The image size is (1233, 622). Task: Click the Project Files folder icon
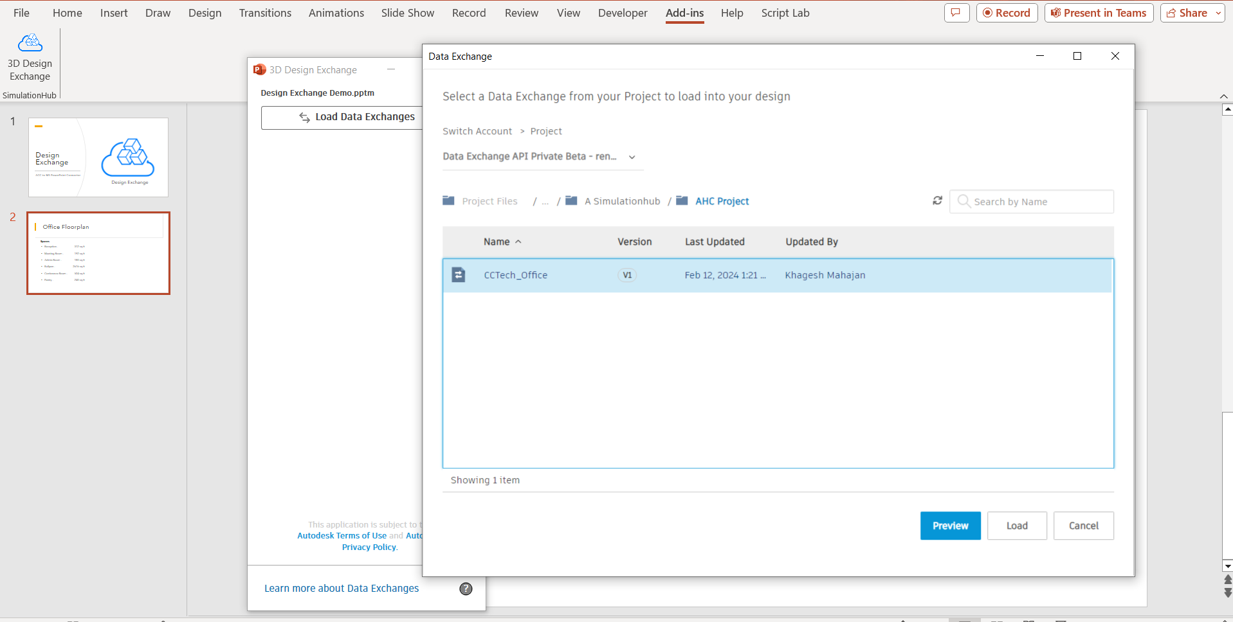448,201
